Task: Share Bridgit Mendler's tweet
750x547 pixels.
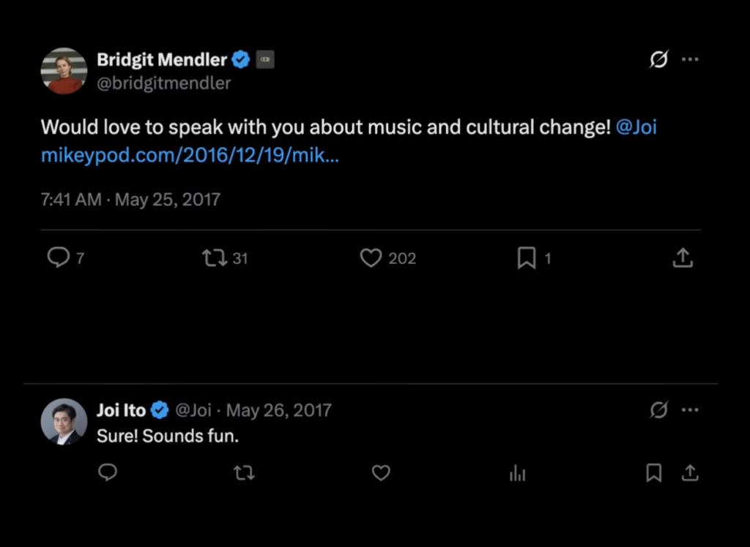Action: point(683,257)
